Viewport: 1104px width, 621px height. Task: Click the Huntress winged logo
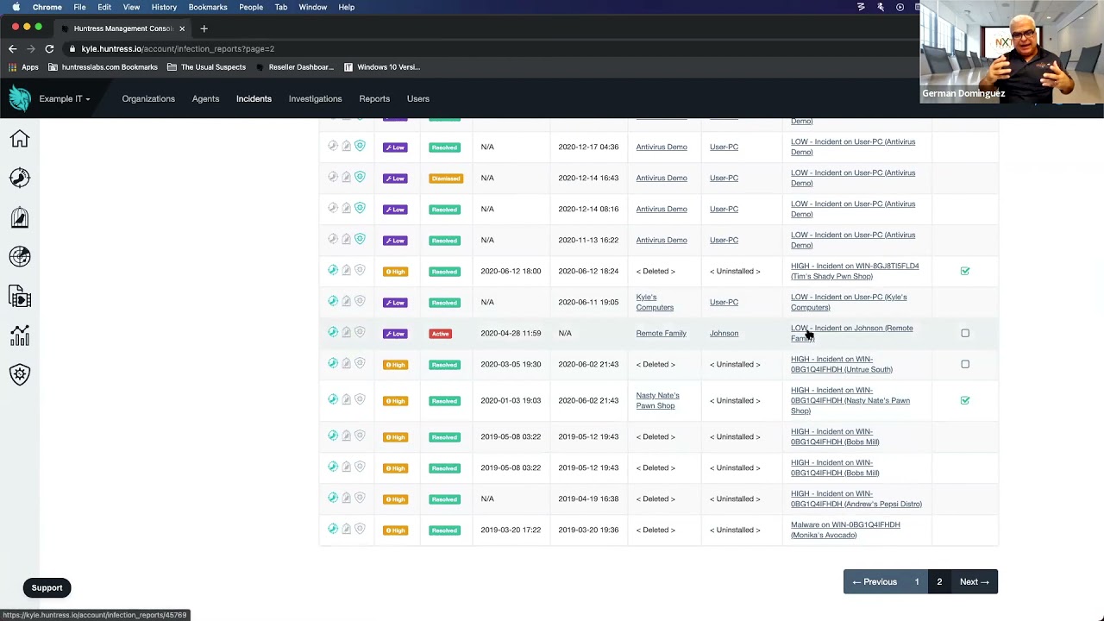[20, 98]
